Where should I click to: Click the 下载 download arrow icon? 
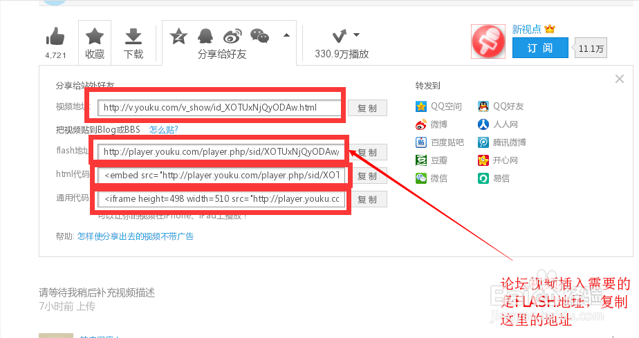[x=133, y=36]
